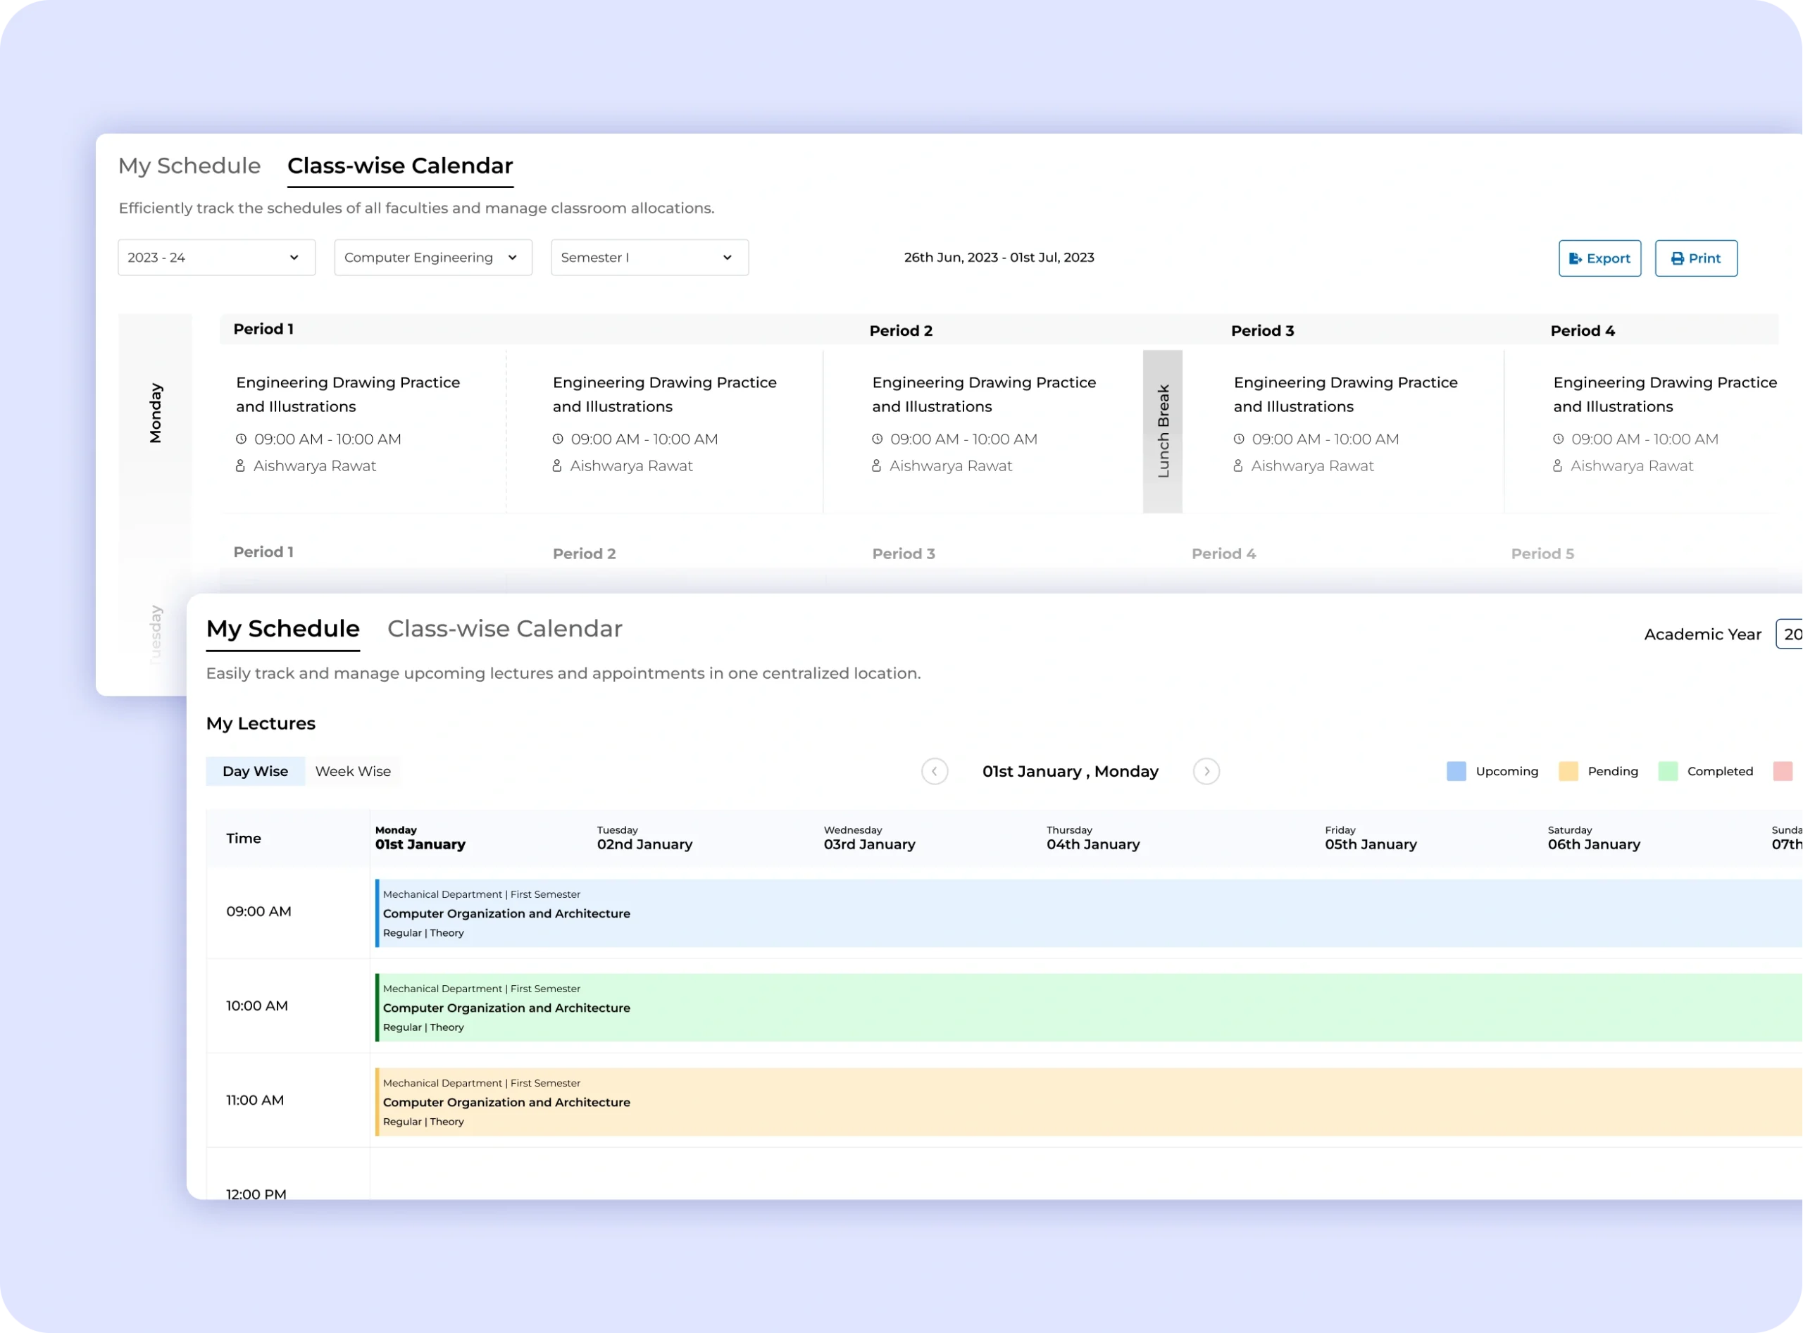This screenshot has width=1803, height=1333.
Task: Switch lectures view to Week Wise
Action: 353,771
